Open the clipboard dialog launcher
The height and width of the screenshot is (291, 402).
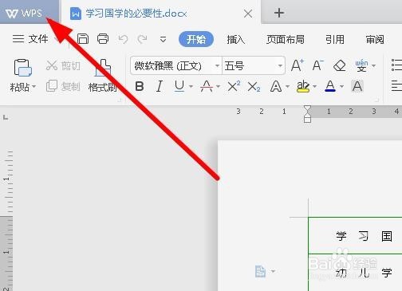[120, 100]
